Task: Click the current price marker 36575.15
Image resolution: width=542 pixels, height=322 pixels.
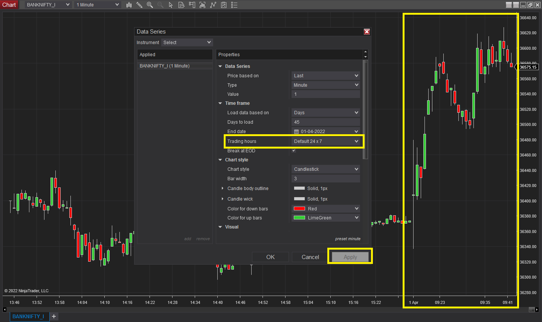Action: (x=528, y=67)
